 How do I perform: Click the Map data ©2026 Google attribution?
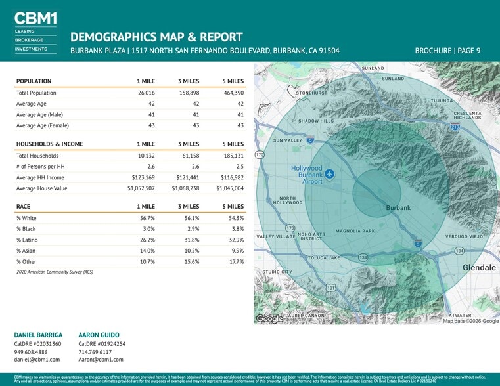(470, 321)
